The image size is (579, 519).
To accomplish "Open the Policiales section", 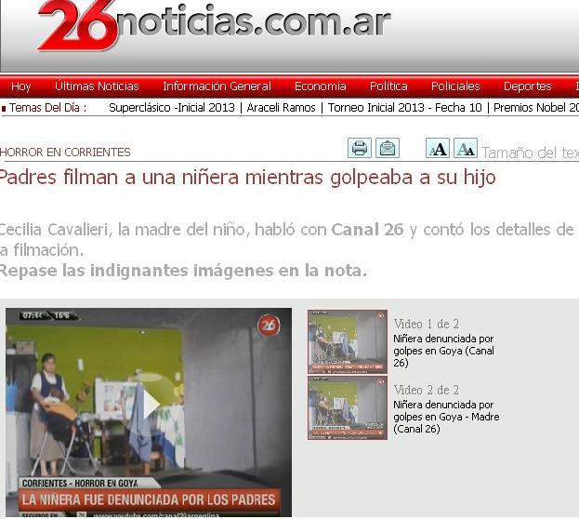I will tap(455, 86).
